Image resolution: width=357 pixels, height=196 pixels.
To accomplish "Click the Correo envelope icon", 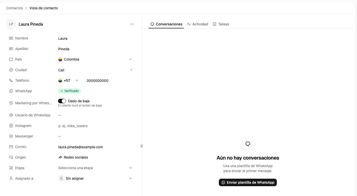I will coord(11,147).
